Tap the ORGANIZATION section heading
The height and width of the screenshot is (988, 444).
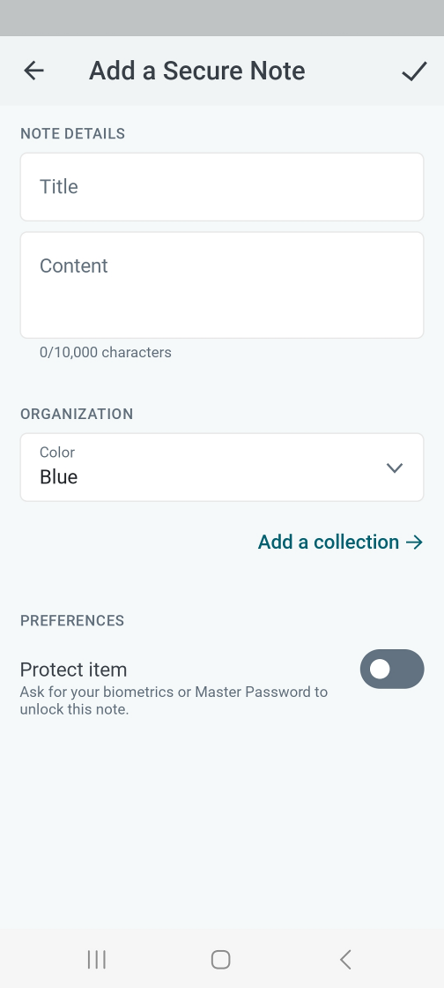[x=77, y=414]
